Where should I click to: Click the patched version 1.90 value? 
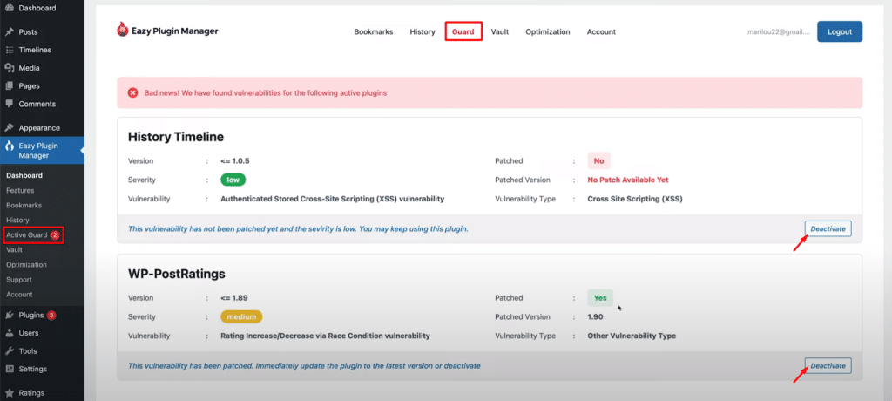[x=595, y=316]
